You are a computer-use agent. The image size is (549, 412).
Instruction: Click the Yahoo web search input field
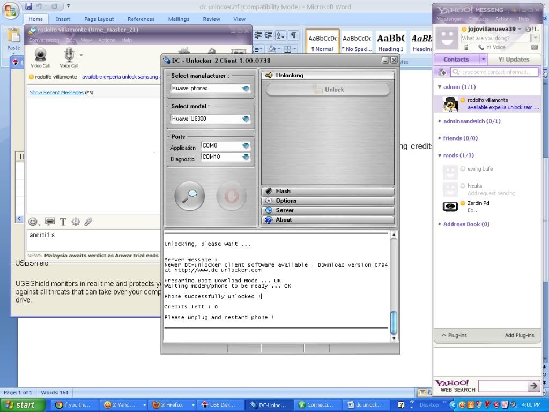tap(502, 386)
